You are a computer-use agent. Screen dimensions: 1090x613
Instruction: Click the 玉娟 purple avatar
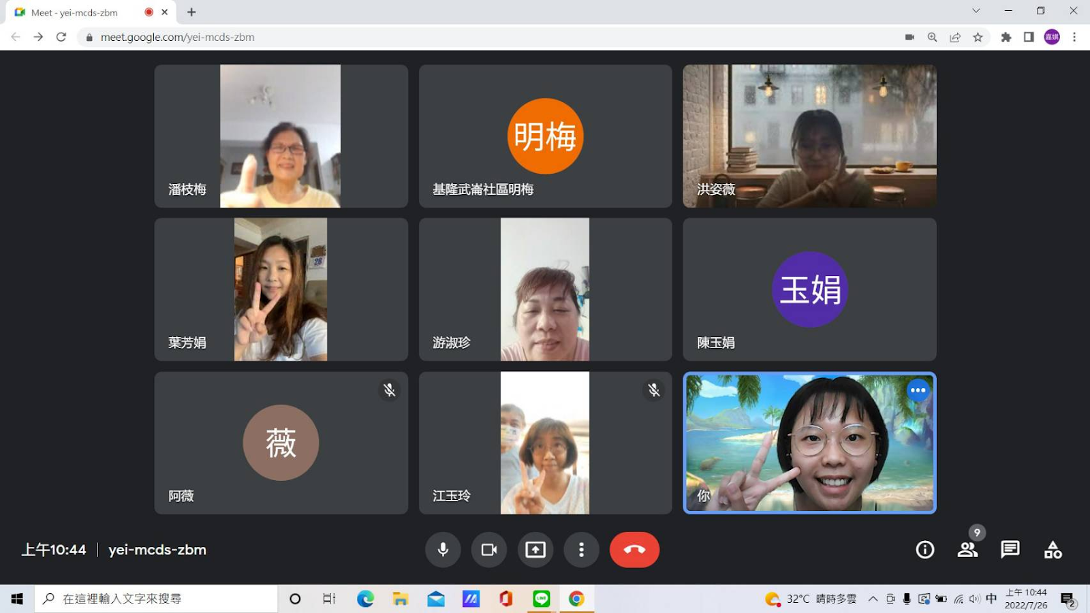point(809,289)
